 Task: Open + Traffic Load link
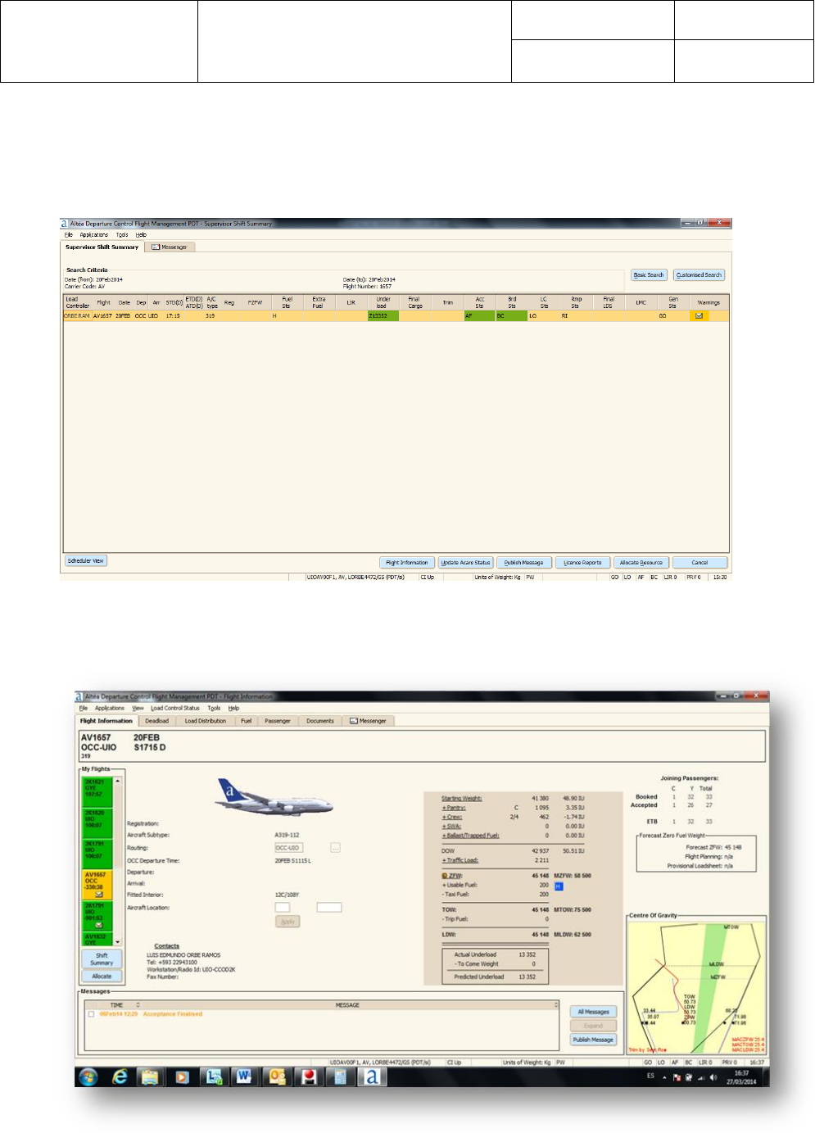tap(460, 860)
